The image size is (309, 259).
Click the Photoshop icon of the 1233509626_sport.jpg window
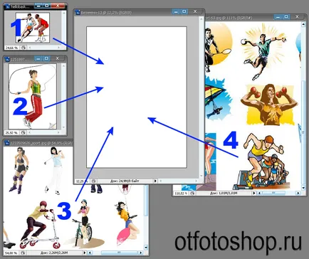point(6,143)
